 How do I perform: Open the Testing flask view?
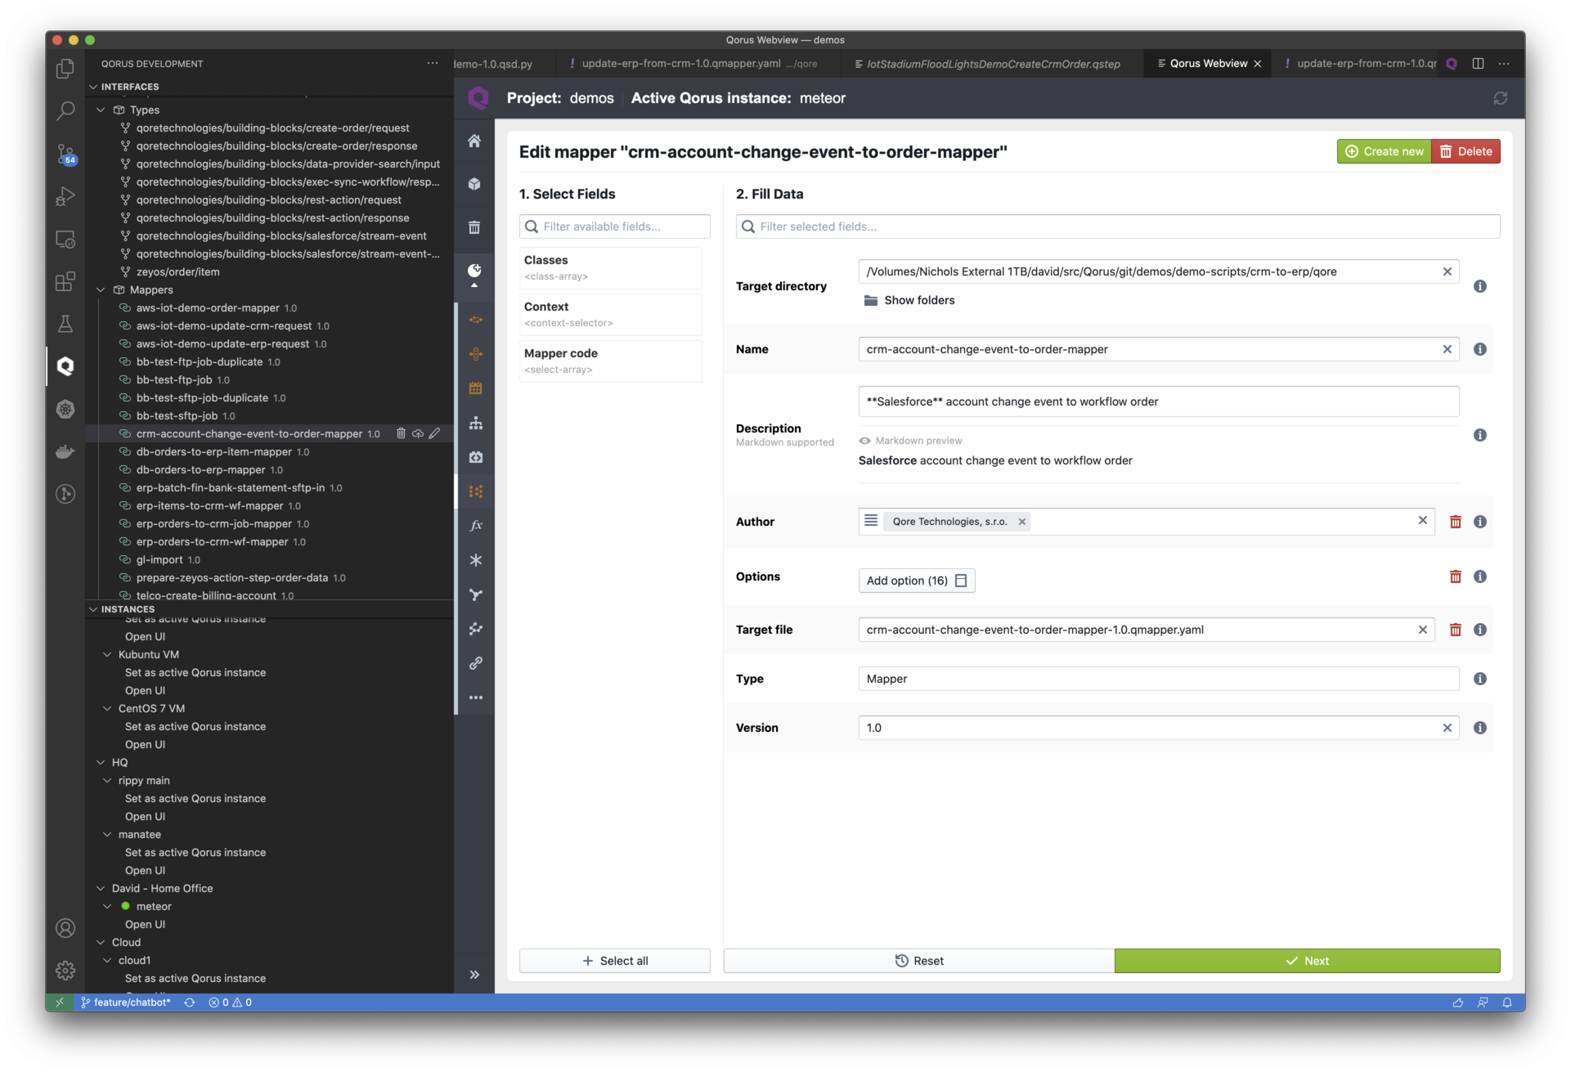click(65, 324)
